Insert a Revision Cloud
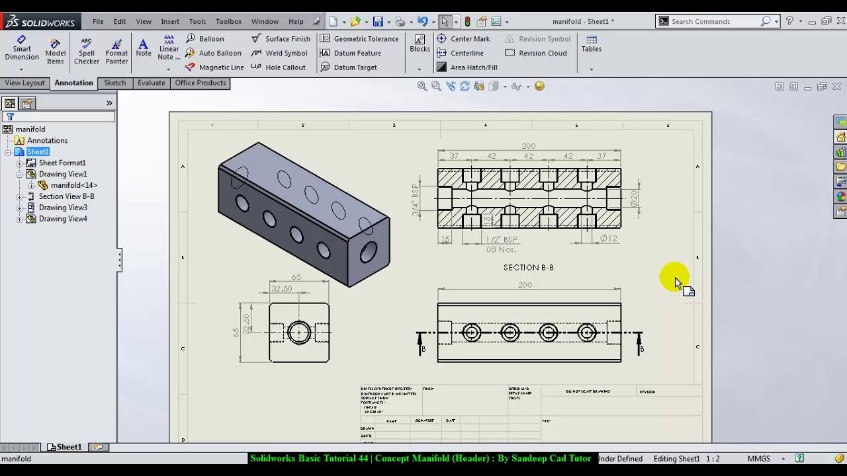Viewport: 847px width, 476px height. click(536, 53)
